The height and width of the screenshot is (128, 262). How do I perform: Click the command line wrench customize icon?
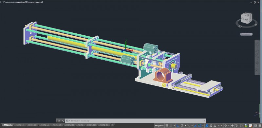coord(63,121)
